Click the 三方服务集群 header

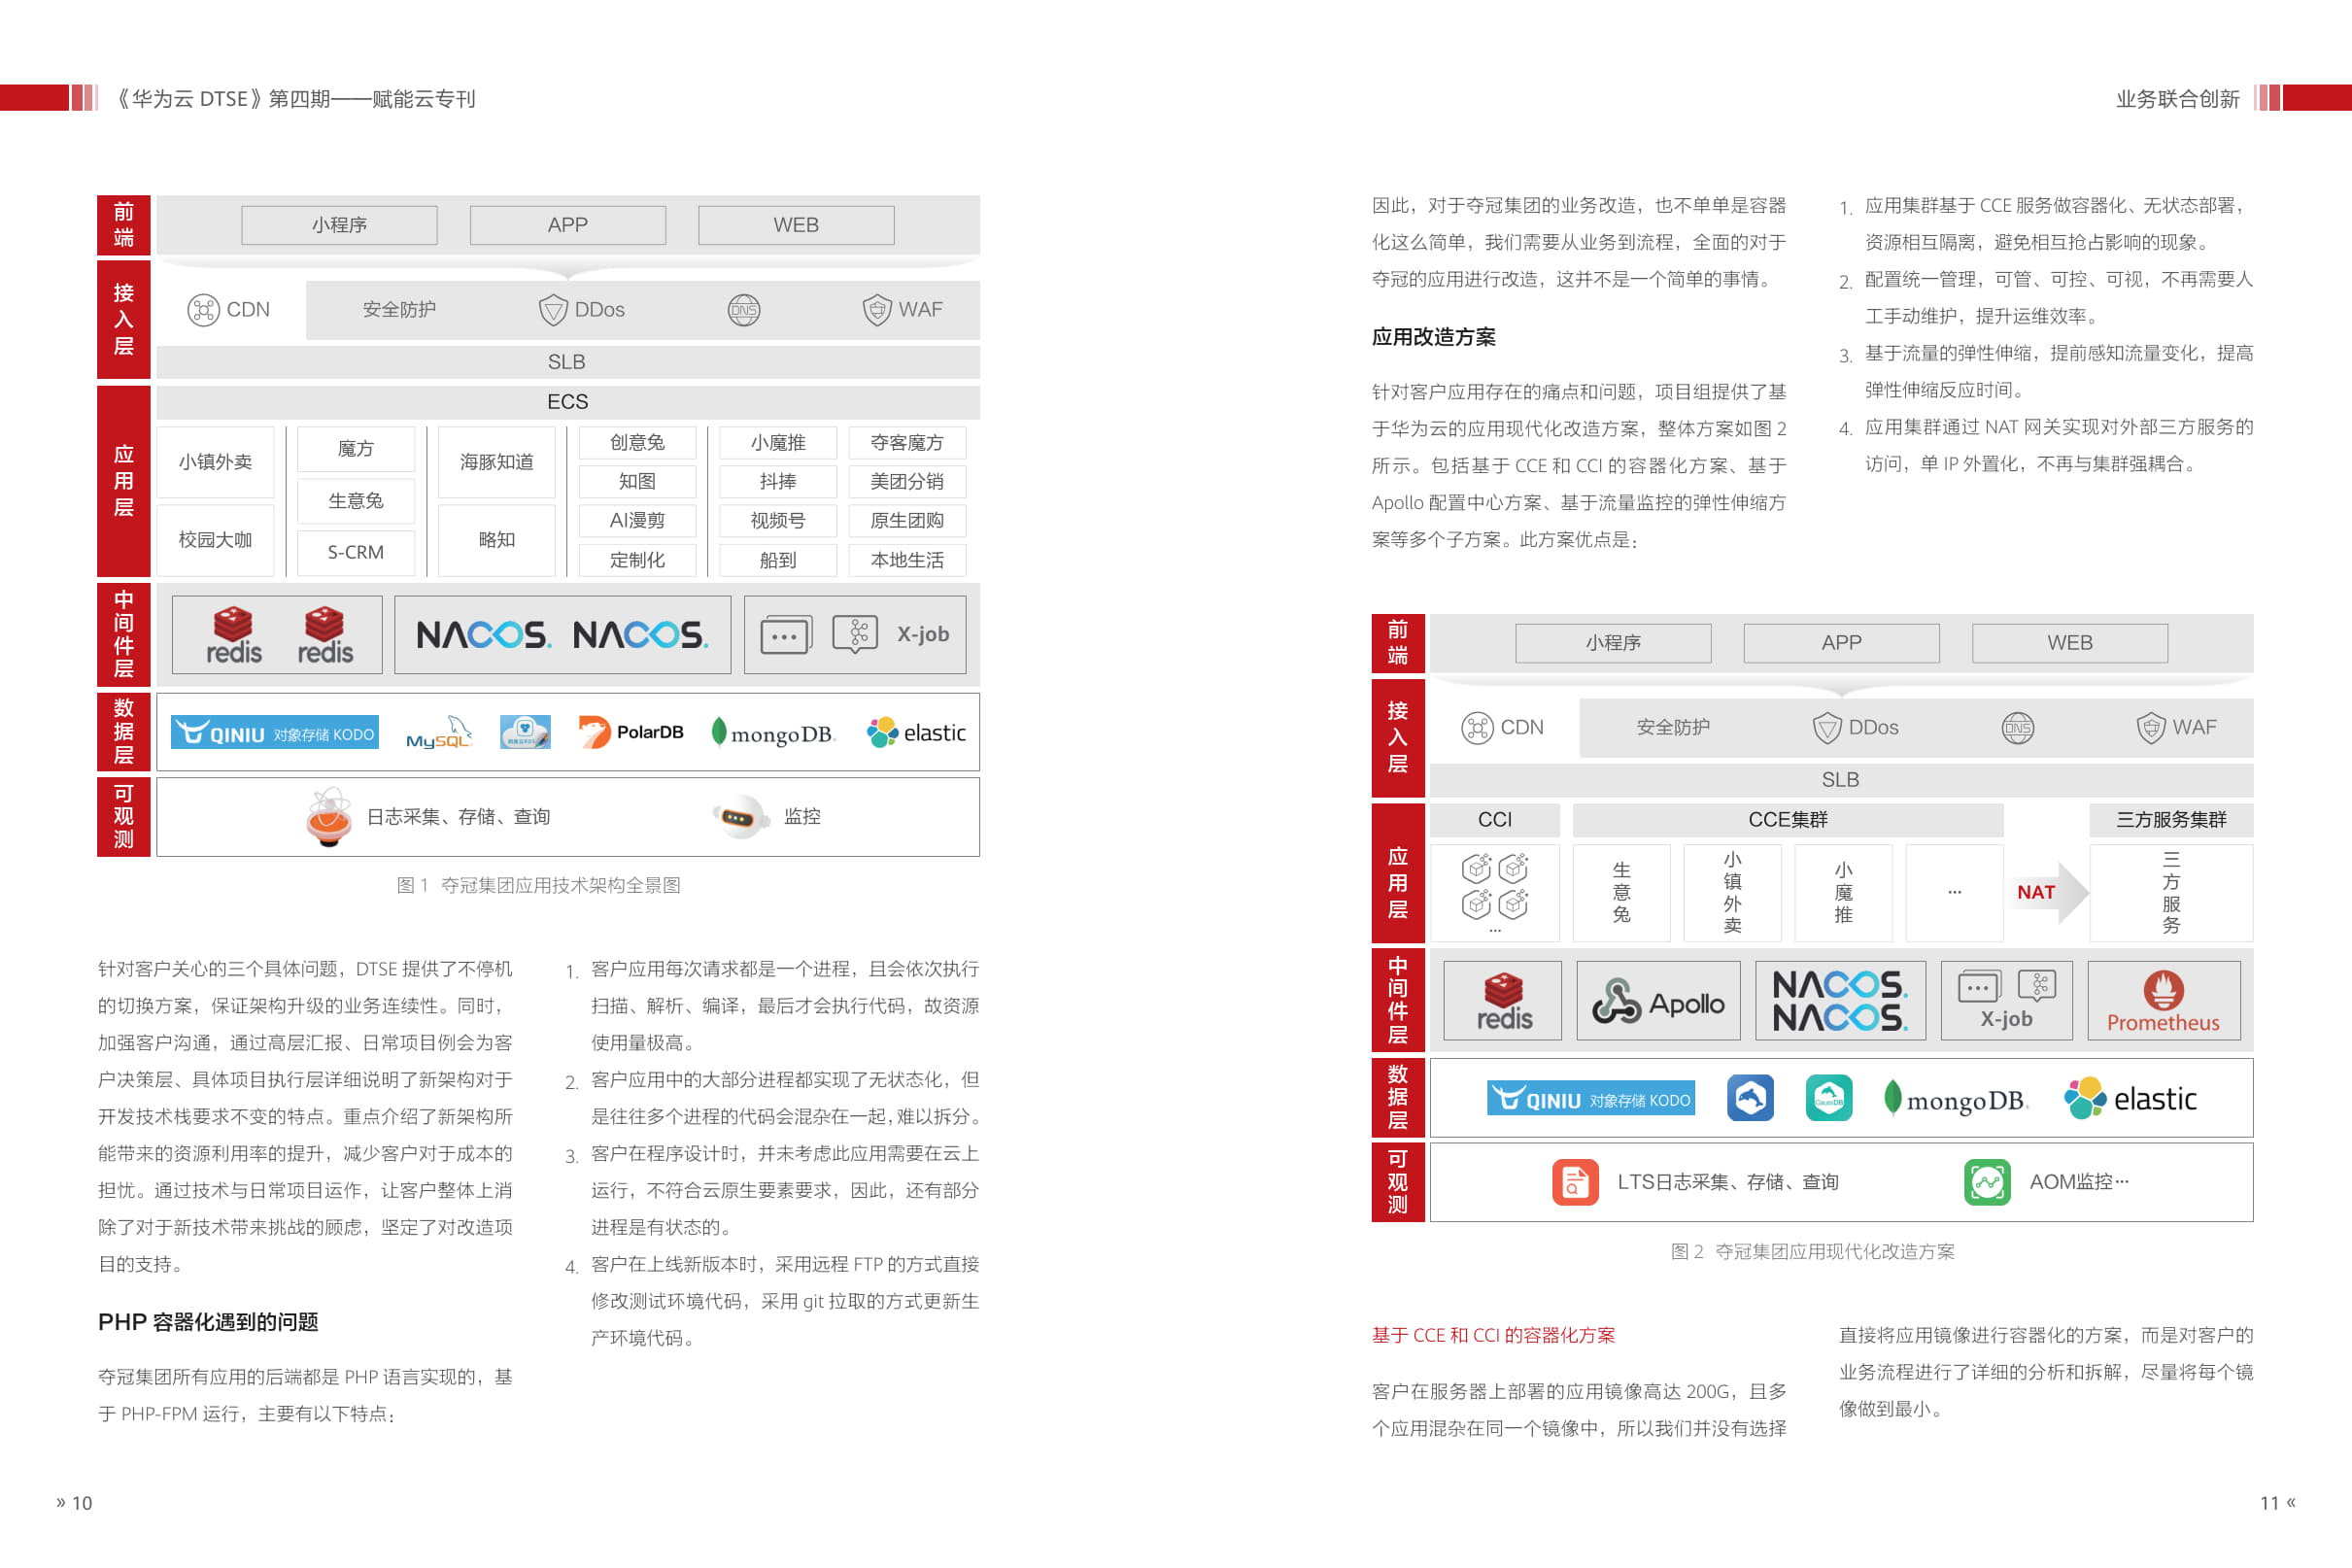coord(2171,820)
